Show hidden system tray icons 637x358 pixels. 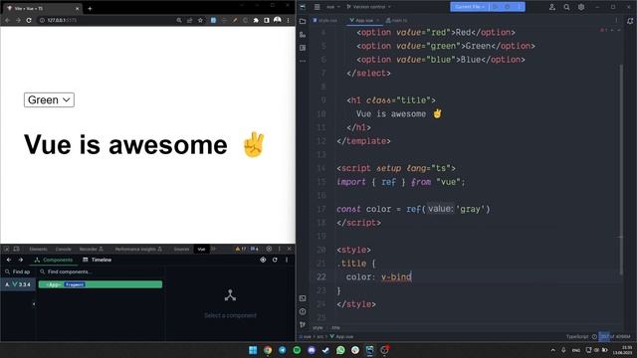point(552,350)
